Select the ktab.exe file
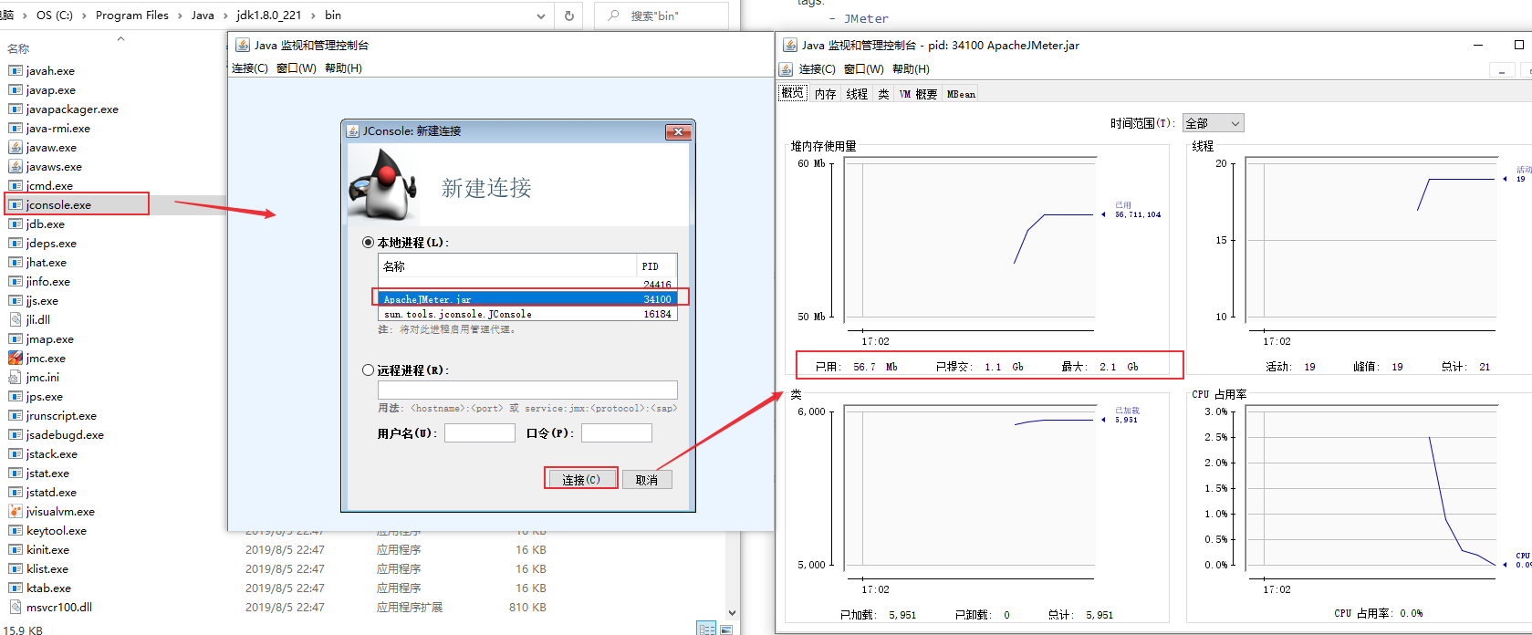Image resolution: width=1532 pixels, height=635 pixels. [x=48, y=588]
